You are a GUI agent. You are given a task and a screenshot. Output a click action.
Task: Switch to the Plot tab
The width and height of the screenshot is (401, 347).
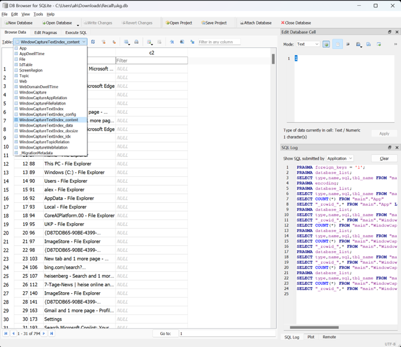[311, 337]
